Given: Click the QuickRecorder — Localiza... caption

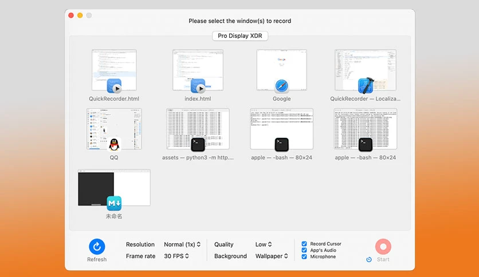Looking at the screenshot, I should click(x=366, y=98).
